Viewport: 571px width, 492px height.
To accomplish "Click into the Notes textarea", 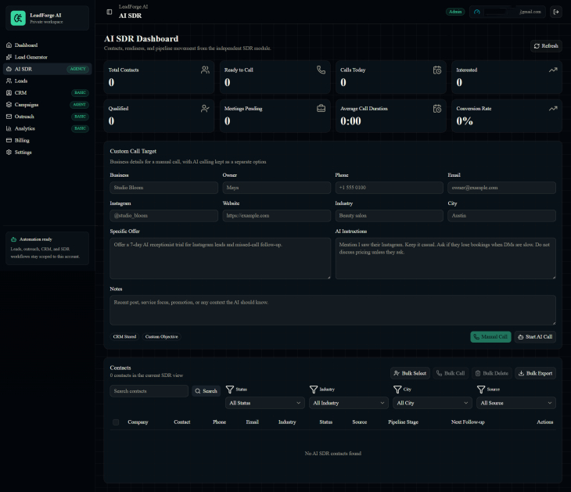I will (x=333, y=311).
